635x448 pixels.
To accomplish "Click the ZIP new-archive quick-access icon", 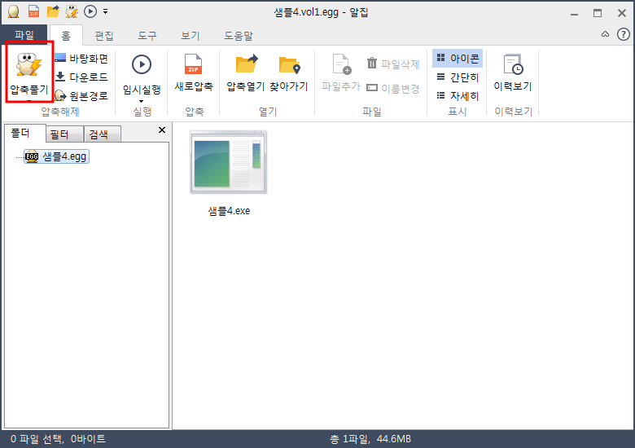I will [x=33, y=11].
